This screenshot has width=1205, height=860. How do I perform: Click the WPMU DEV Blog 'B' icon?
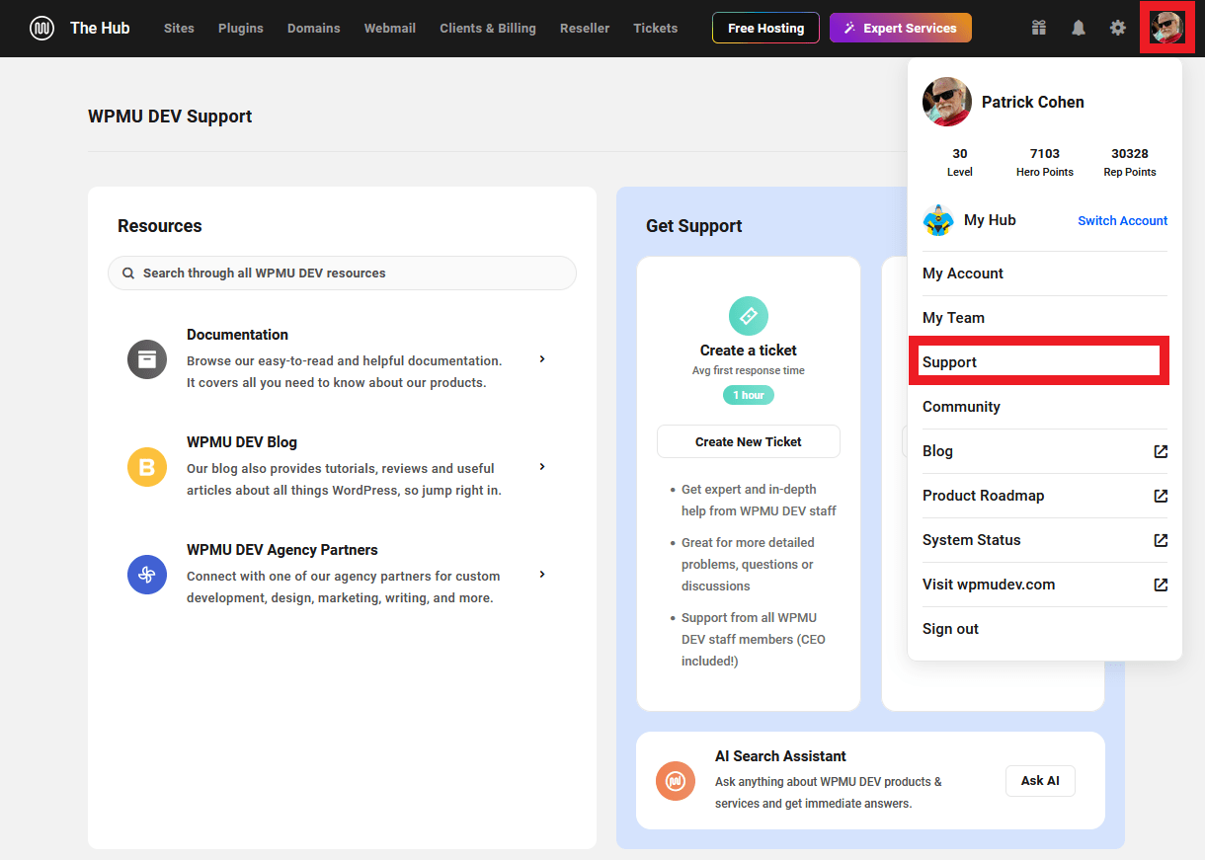147,466
